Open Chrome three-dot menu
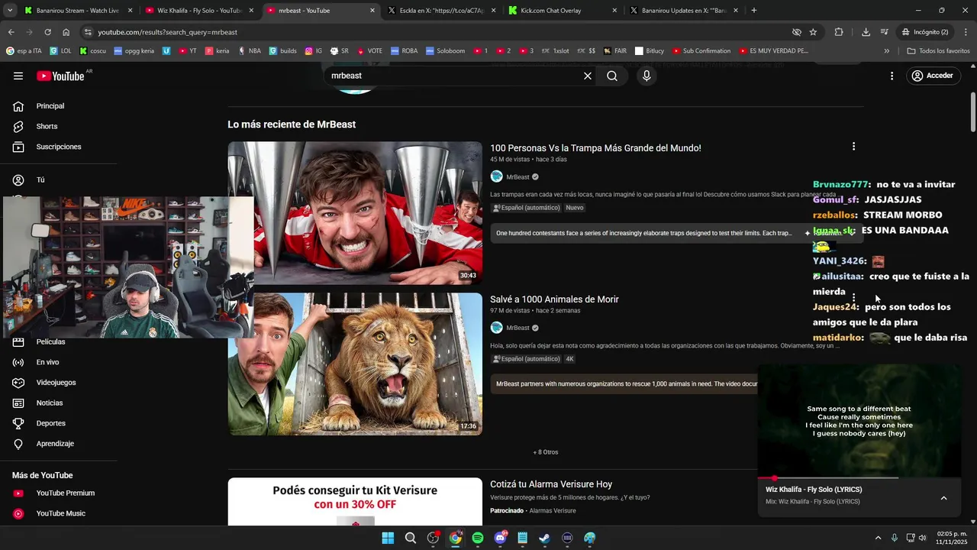 [x=966, y=32]
